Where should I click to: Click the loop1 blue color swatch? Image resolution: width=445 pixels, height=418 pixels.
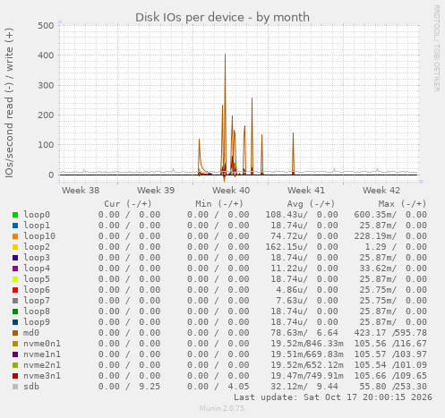point(15,226)
